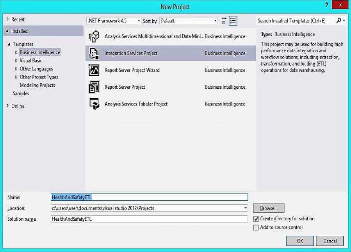
Task: Collapse the Installed section
Action: pos(7,31)
